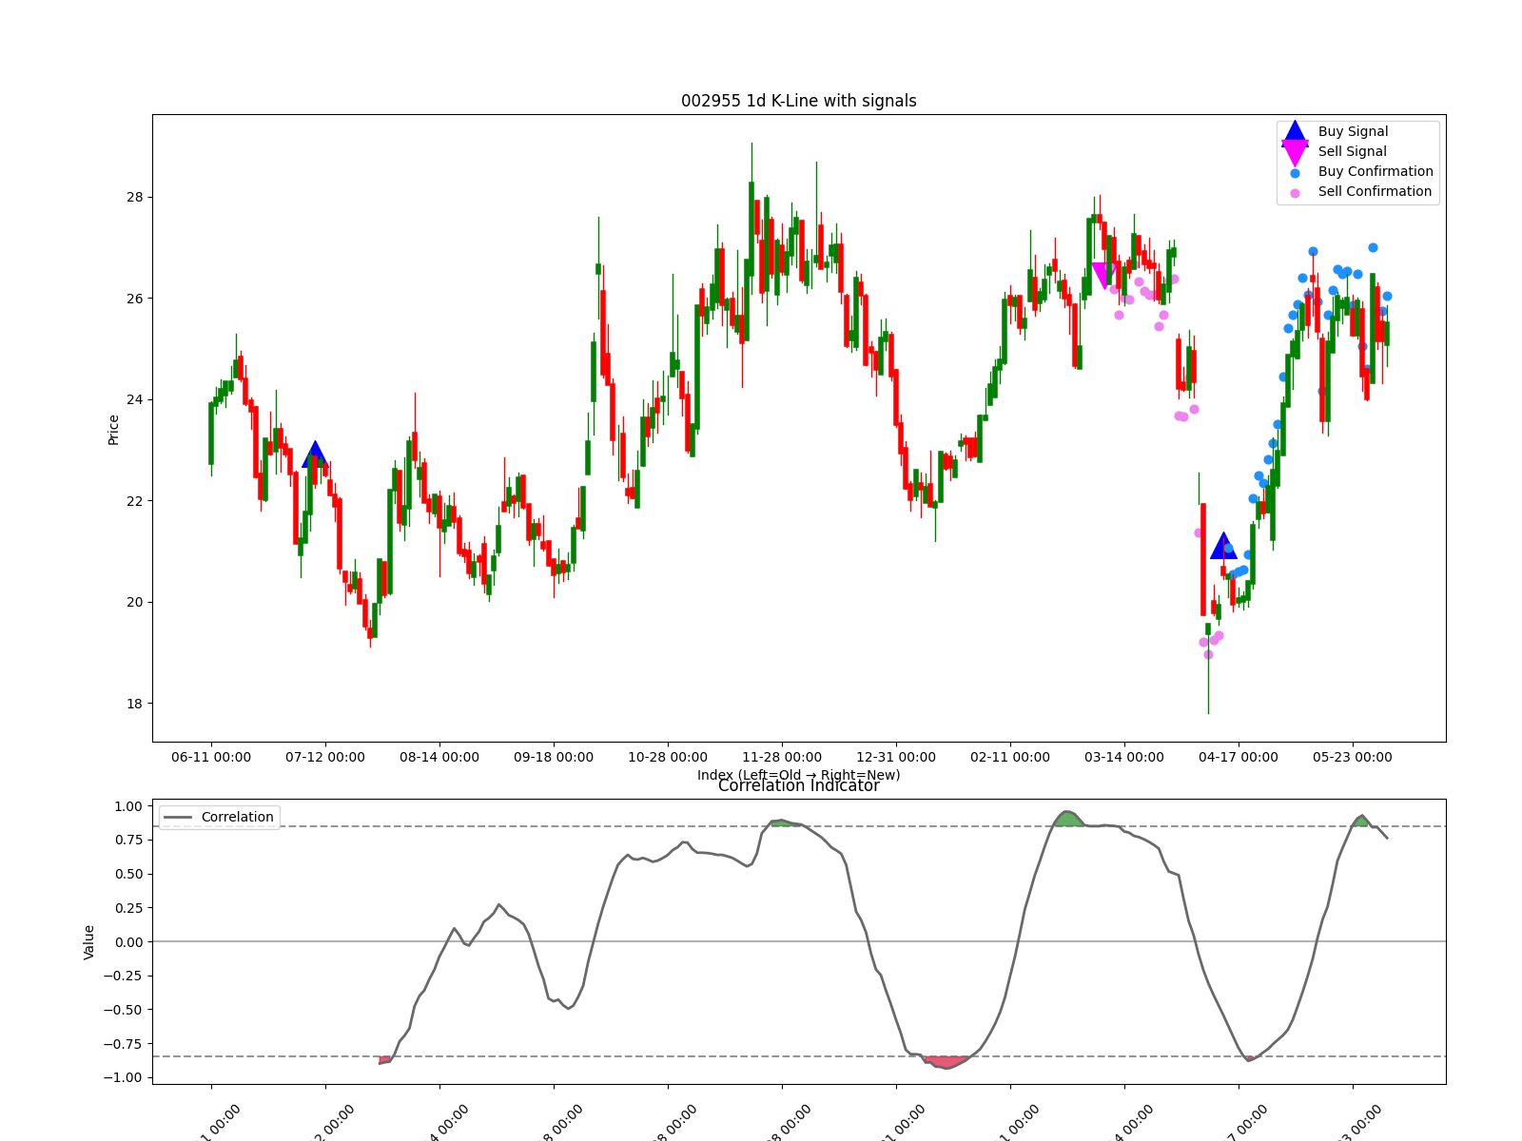The height and width of the screenshot is (1141, 1522).
Task: Click the 'Value' y-axis label
Action: tap(89, 941)
